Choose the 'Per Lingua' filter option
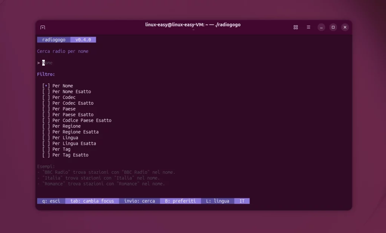Viewport: 386px width, 233px height. 60,138
